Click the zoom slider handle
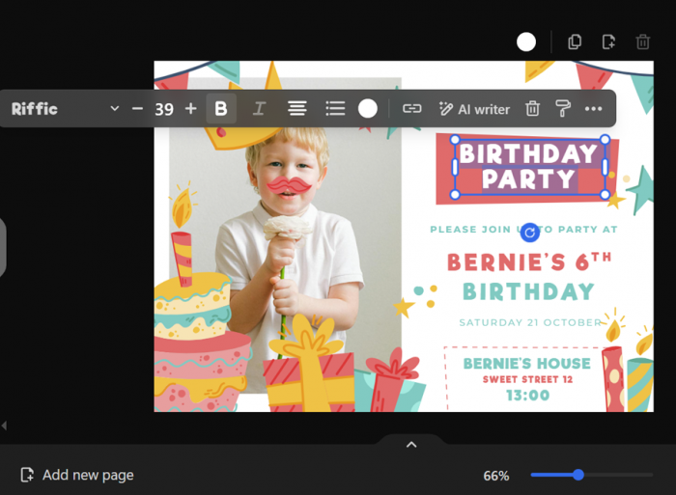Viewport: 676px width, 495px height. (x=578, y=475)
